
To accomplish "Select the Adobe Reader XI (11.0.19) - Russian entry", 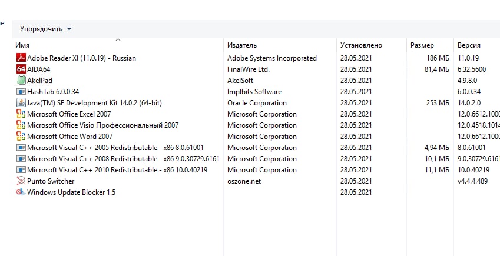I will pos(81,58).
